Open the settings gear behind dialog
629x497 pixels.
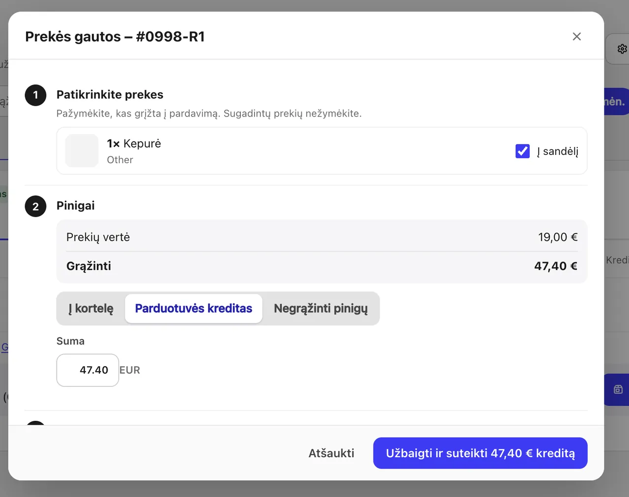tap(622, 49)
